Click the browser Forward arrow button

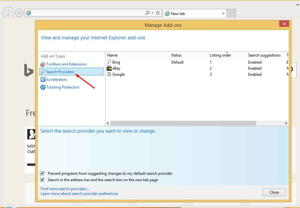[x=19, y=13]
